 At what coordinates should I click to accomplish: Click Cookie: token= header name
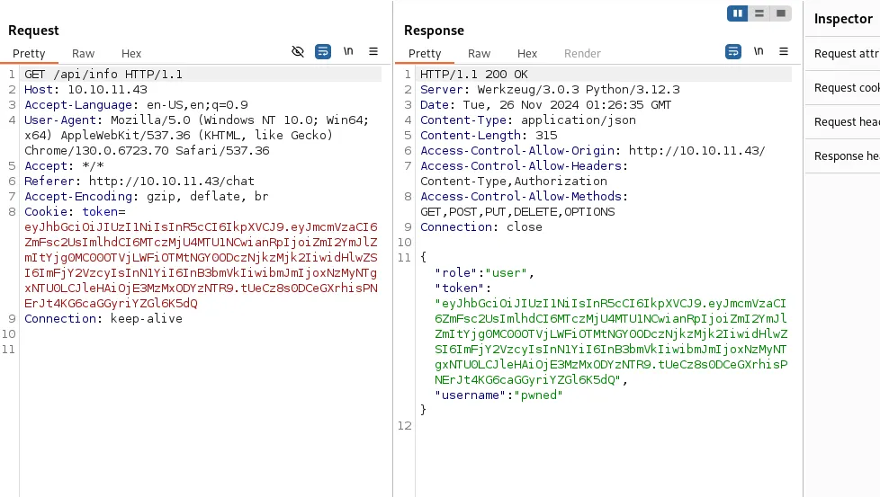click(x=75, y=212)
